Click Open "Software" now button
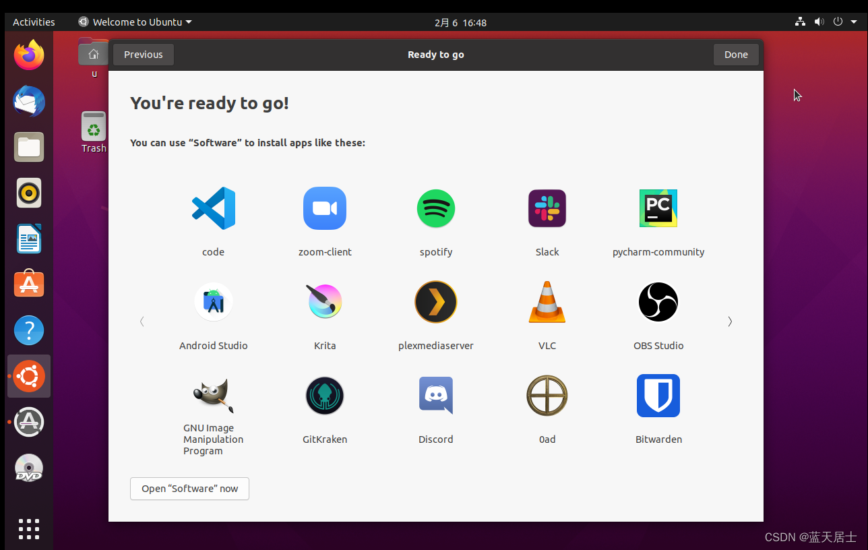Image resolution: width=868 pixels, height=550 pixels. (x=189, y=489)
